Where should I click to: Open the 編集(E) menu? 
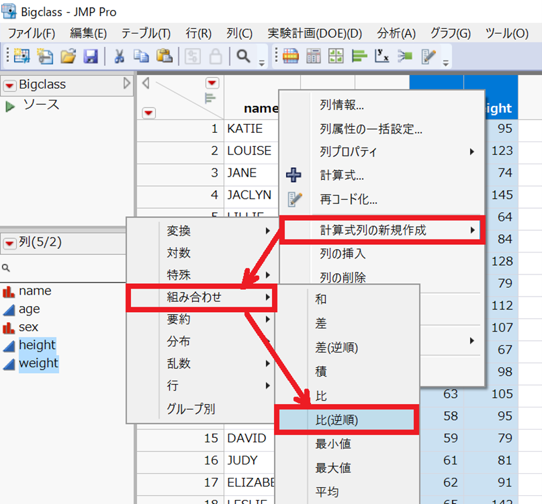click(88, 34)
